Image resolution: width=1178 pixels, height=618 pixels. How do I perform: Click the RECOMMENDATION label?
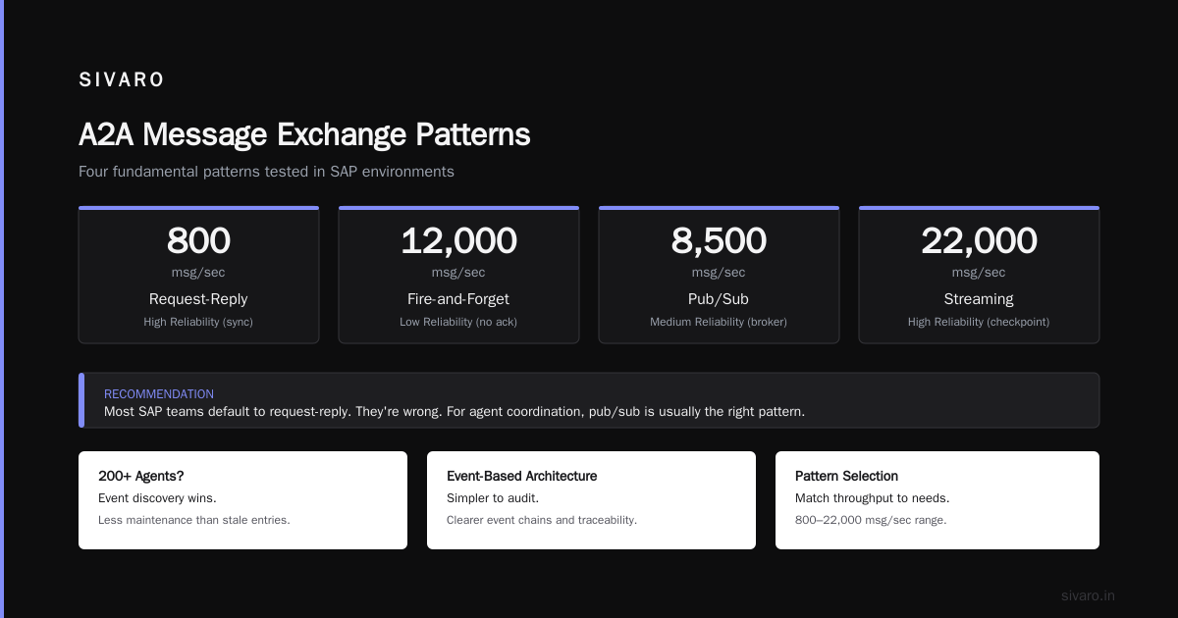click(159, 394)
